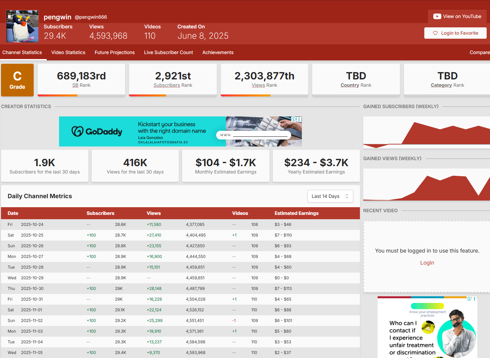Image resolution: width=490 pixels, height=358 pixels.
Task: Click the YouTube logo icon
Action: [437, 16]
